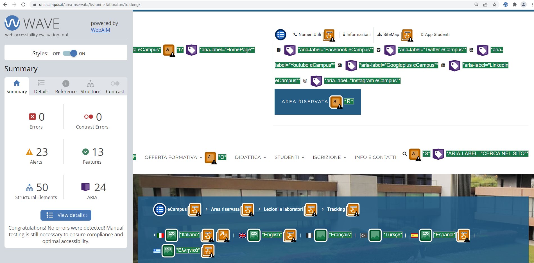Viewport: 534px width, 263px height.
Task: Click the Area riservata breadcrumb
Action: pos(225,209)
